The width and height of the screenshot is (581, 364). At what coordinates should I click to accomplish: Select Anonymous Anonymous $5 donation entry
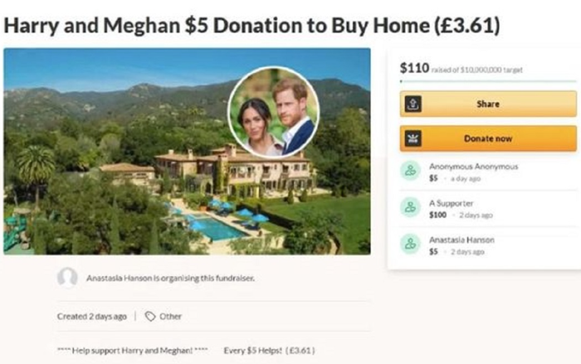[x=473, y=172]
